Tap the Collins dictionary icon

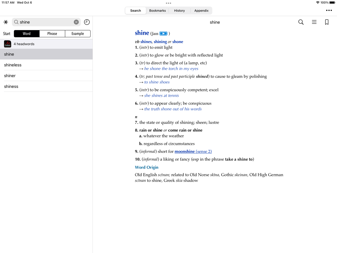click(8, 44)
